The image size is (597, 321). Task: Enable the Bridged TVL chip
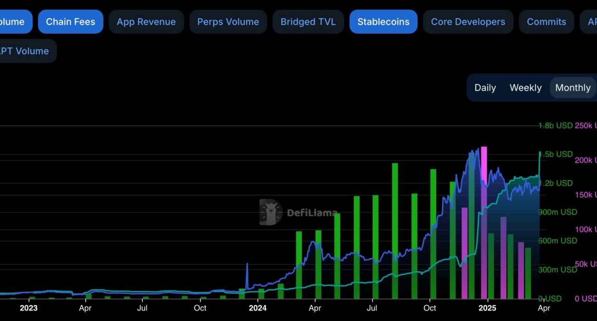pos(308,22)
